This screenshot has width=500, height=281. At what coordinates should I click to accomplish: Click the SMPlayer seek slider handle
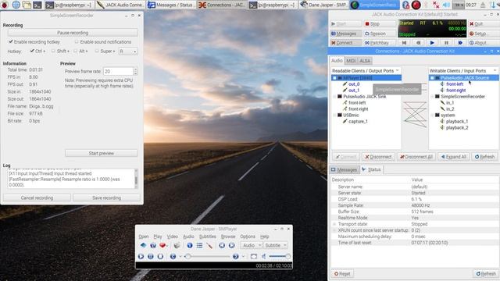(188, 256)
